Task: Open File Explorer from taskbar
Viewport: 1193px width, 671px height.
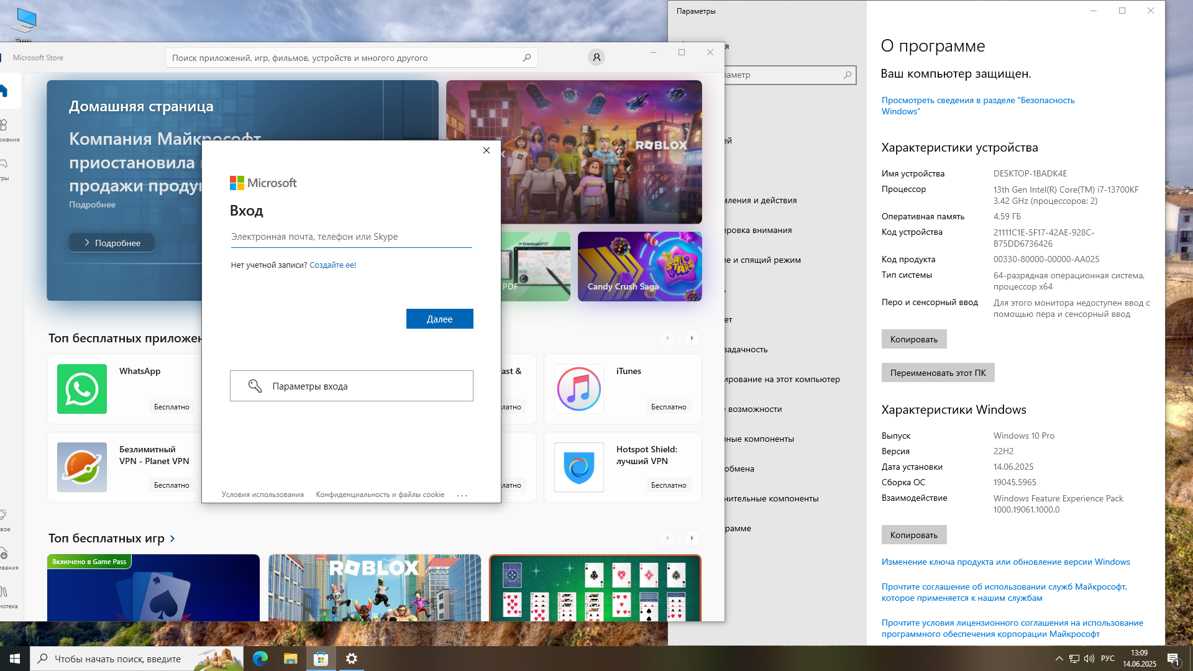Action: coord(290,659)
